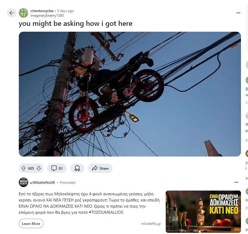The height and width of the screenshot is (234, 248).
Task: Go back using the arrow button
Action: (11, 13)
